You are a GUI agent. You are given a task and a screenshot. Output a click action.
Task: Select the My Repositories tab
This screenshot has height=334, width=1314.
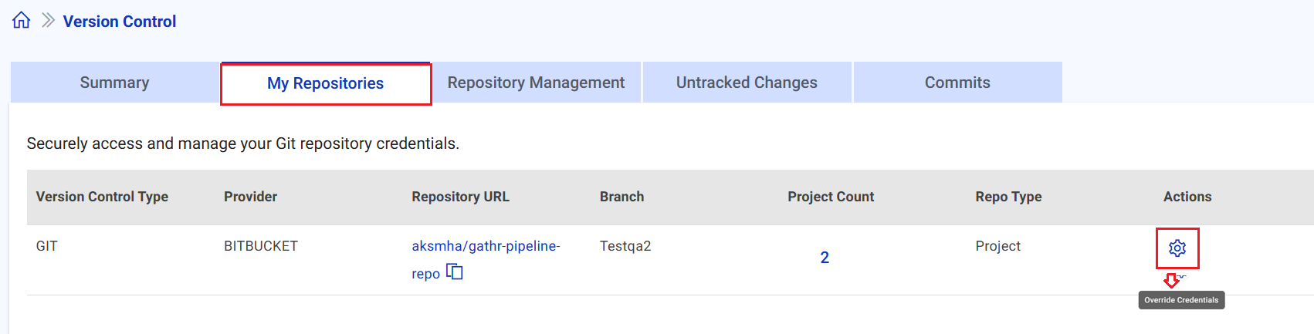(x=325, y=83)
